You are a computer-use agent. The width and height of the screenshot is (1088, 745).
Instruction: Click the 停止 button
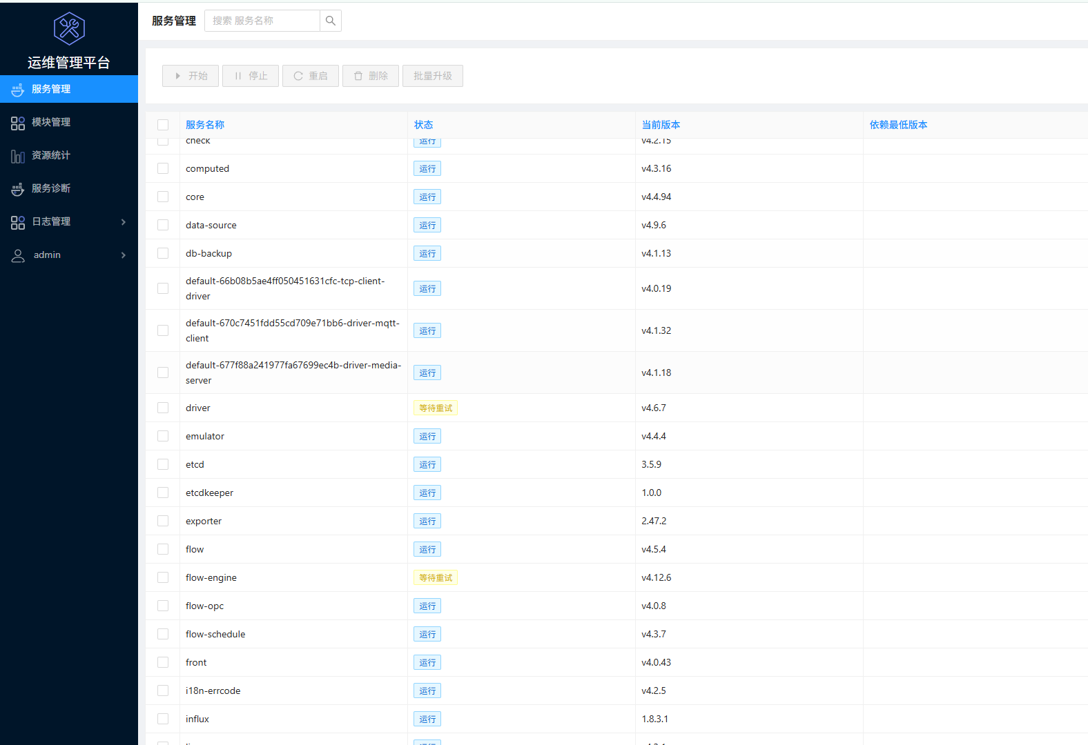click(251, 76)
